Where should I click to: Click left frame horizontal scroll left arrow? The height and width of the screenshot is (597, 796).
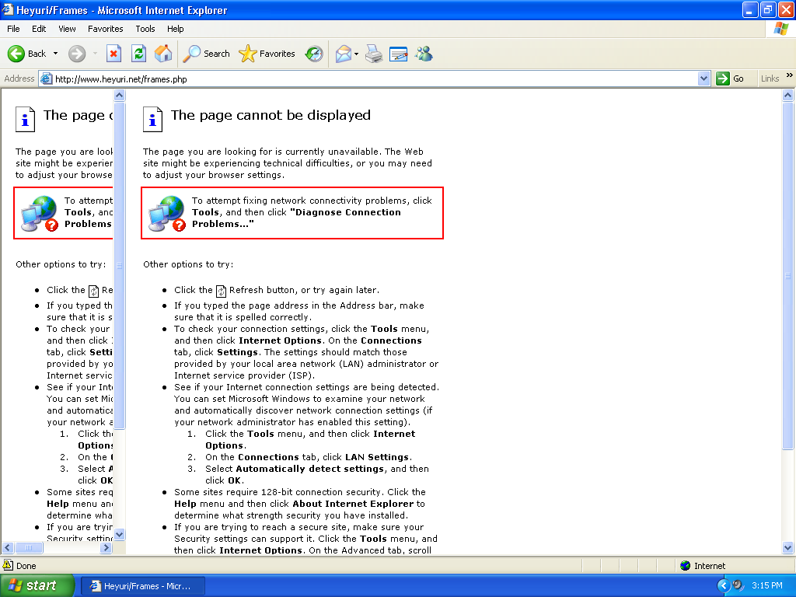[8, 548]
